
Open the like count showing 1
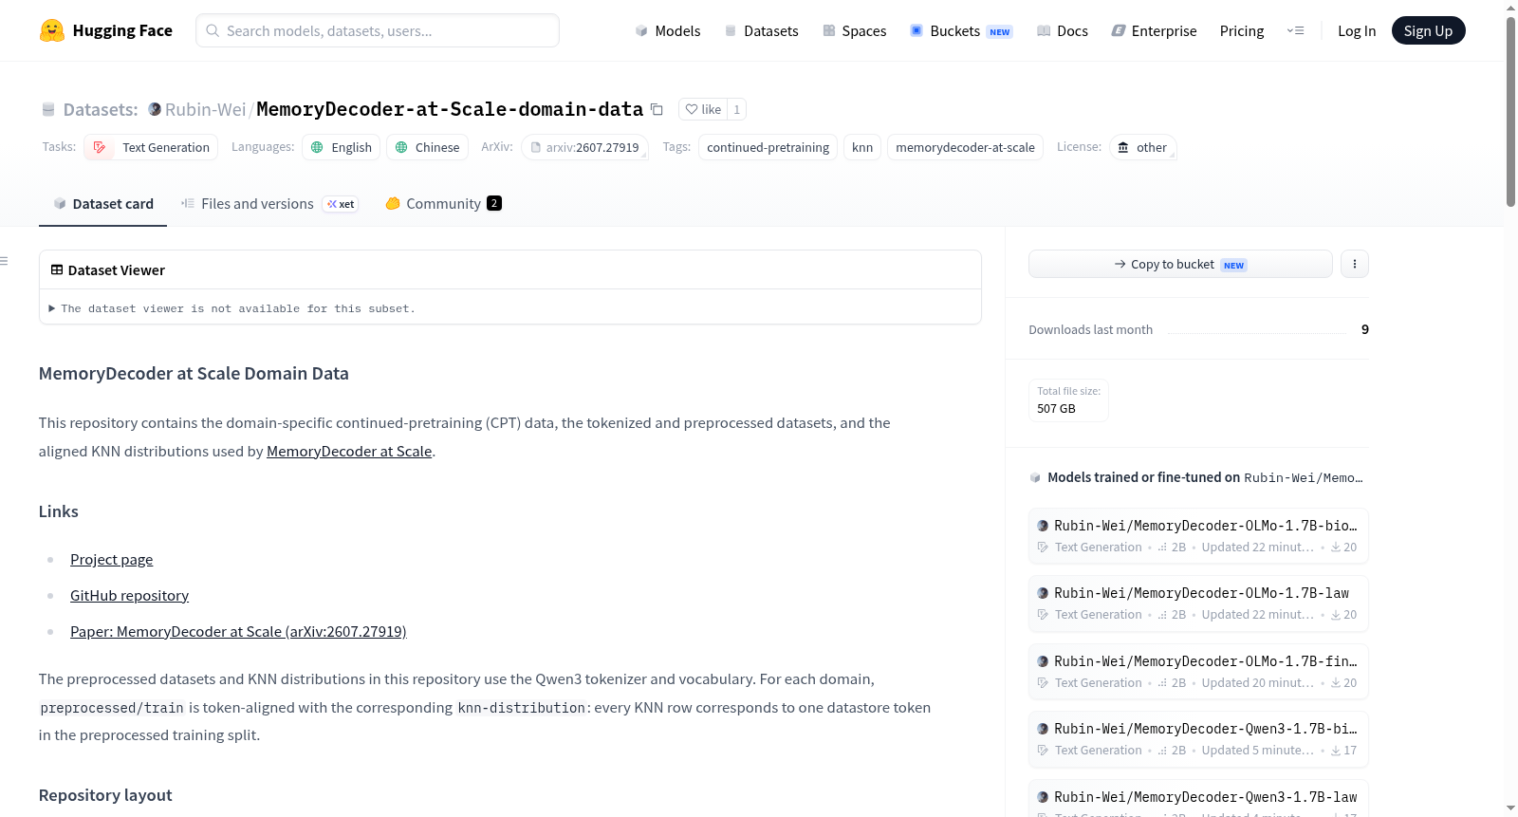736,109
